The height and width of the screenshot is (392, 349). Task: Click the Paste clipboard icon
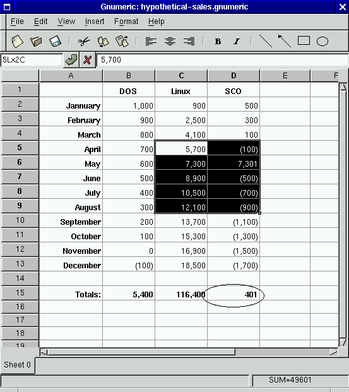122,41
